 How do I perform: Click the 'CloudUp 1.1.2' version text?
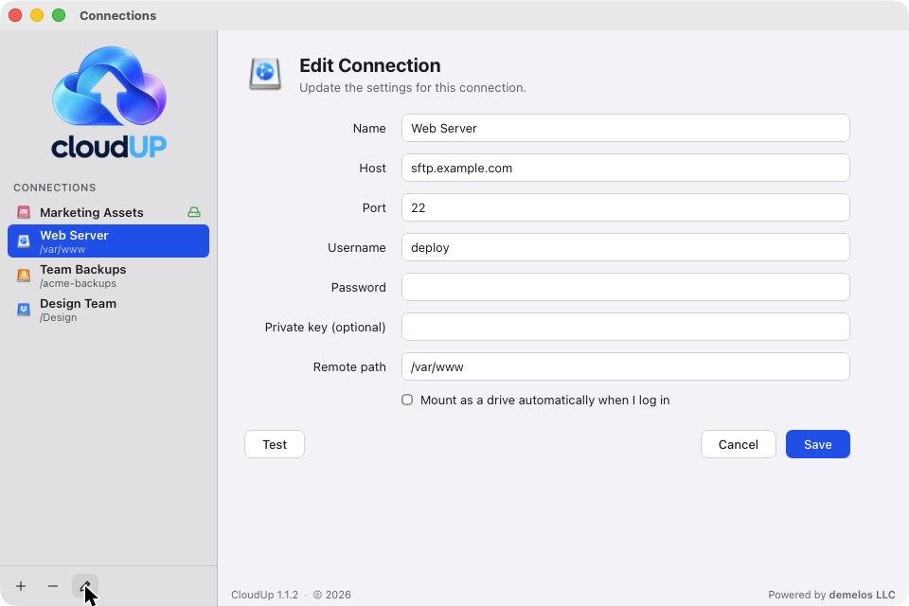(x=264, y=595)
